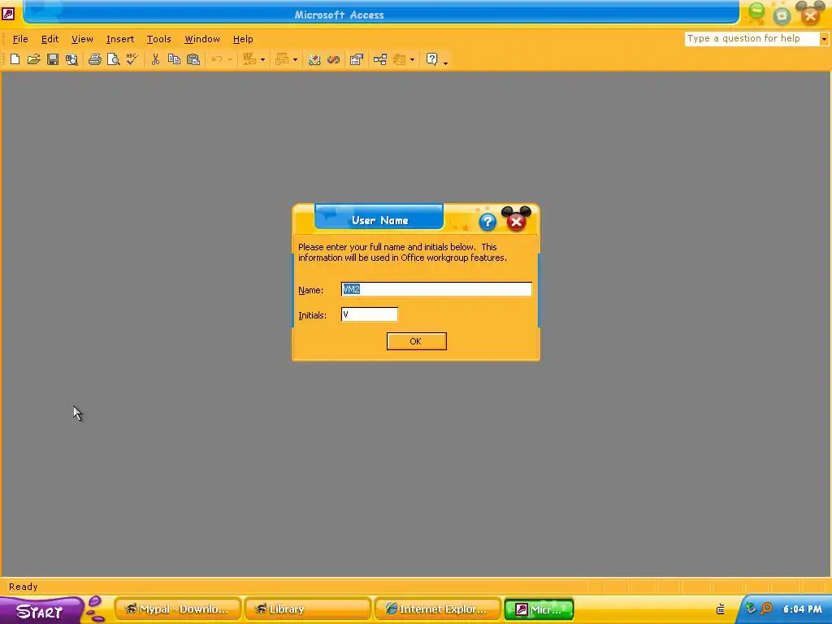Click the Print toolbar icon
Image resolution: width=832 pixels, height=624 pixels.
[95, 59]
